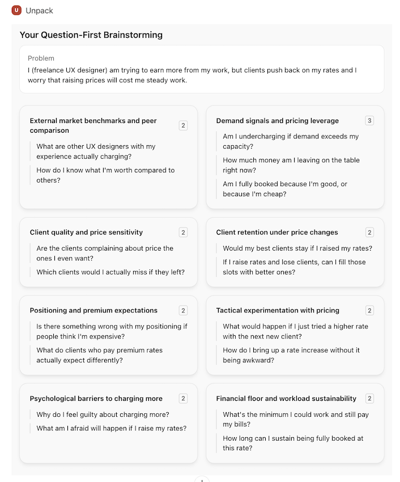This screenshot has height=482, width=400.
Task: Click count badge on Financial floor card
Action: [x=369, y=399]
